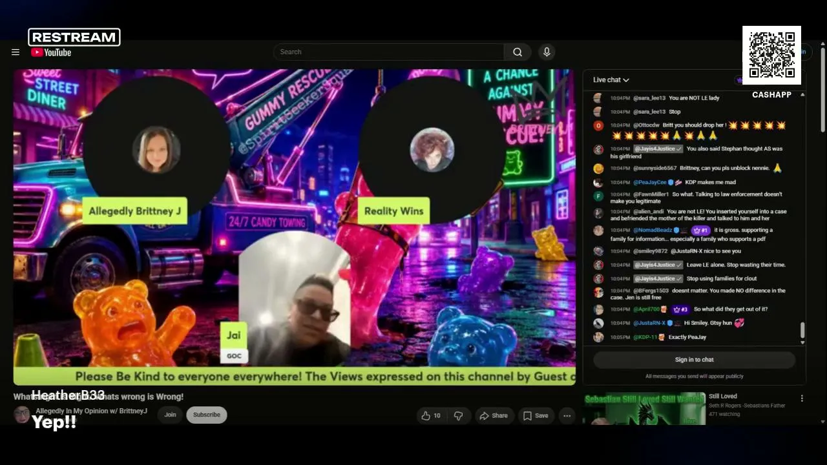The image size is (827, 465).
Task: Click username @KDP-11 in chat
Action: (645, 337)
